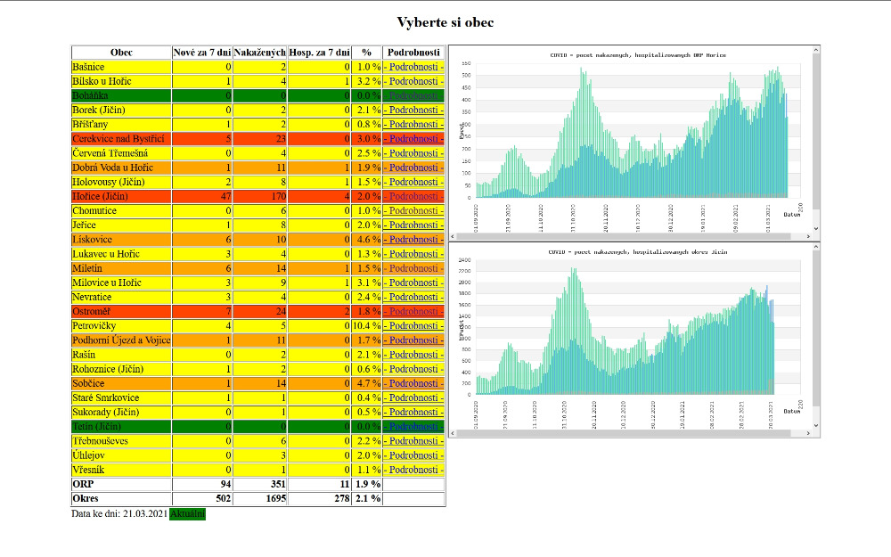Show details for Cerekvice nad Bystřicí
891x557 pixels.
(413, 139)
